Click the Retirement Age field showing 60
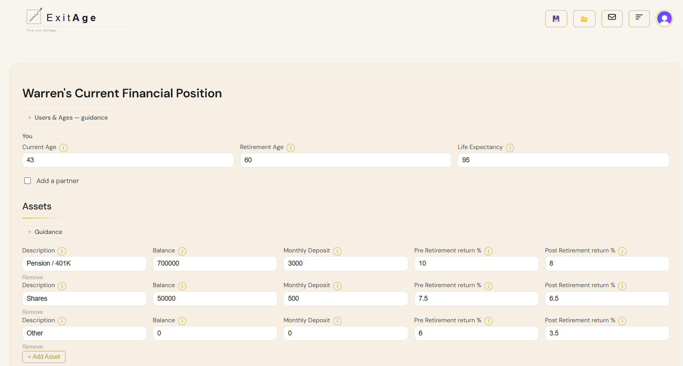 pyautogui.click(x=346, y=160)
